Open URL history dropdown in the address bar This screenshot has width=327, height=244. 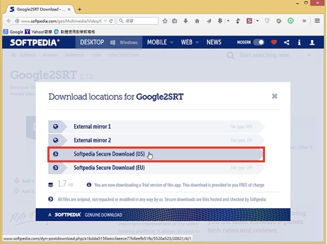point(105,21)
